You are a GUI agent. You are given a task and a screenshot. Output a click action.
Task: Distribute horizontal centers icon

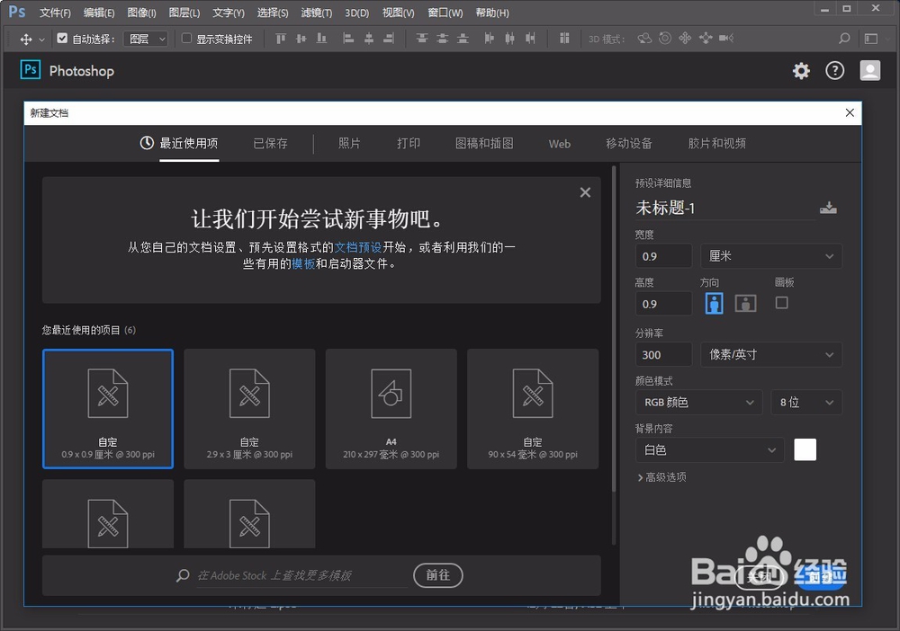pyautogui.click(x=509, y=39)
